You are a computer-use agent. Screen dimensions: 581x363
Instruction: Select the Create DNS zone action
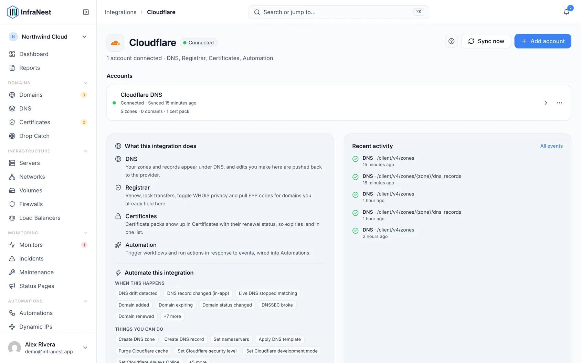click(x=137, y=339)
